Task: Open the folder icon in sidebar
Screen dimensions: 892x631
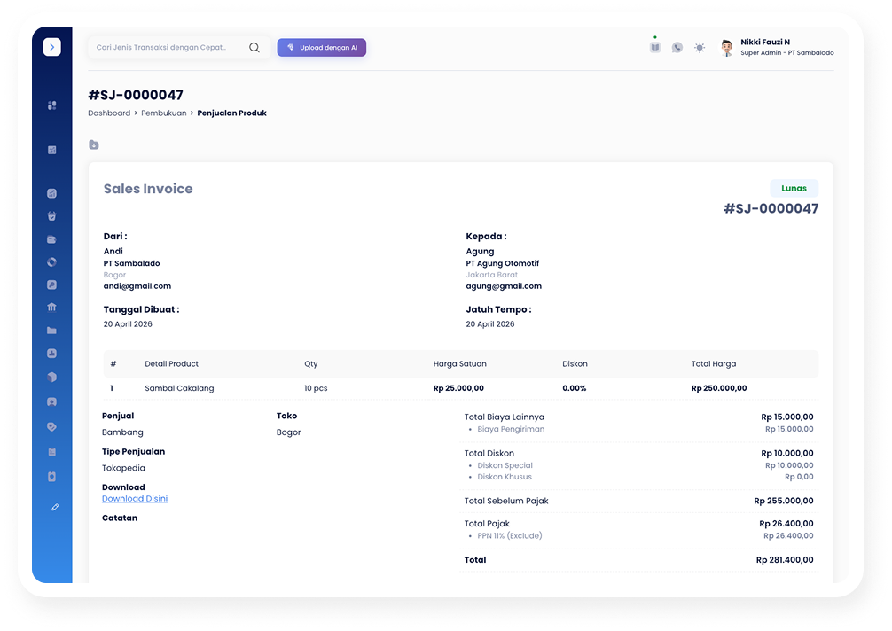Action: tap(51, 331)
